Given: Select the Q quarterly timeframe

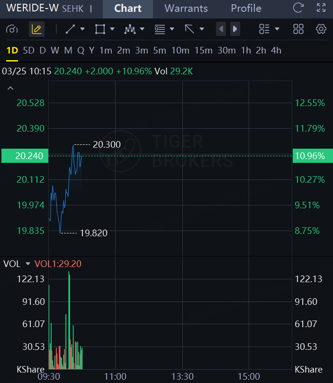Looking at the screenshot, I should [81, 51].
